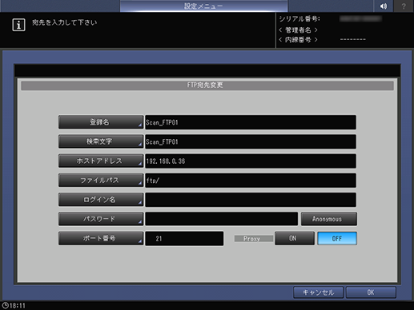
Task: Open the パスワード entry button
Action: [101, 219]
